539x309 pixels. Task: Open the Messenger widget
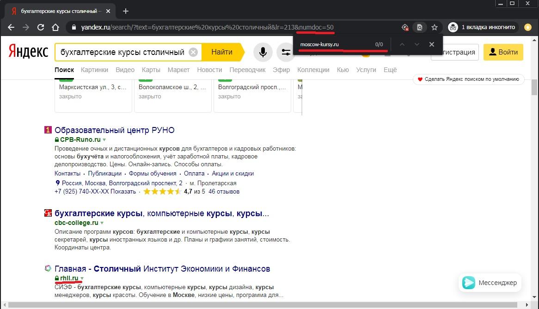[x=490, y=283]
